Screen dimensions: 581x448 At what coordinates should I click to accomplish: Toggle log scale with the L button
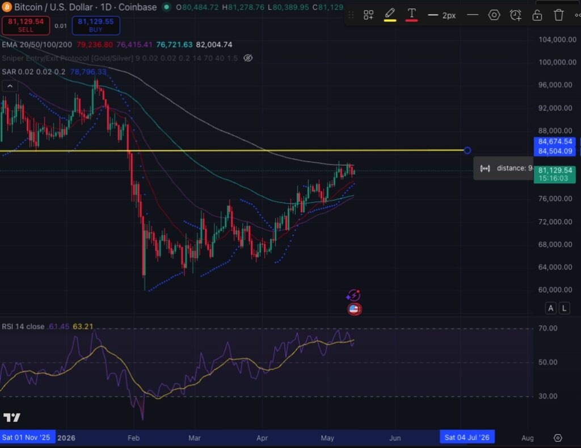coord(564,308)
